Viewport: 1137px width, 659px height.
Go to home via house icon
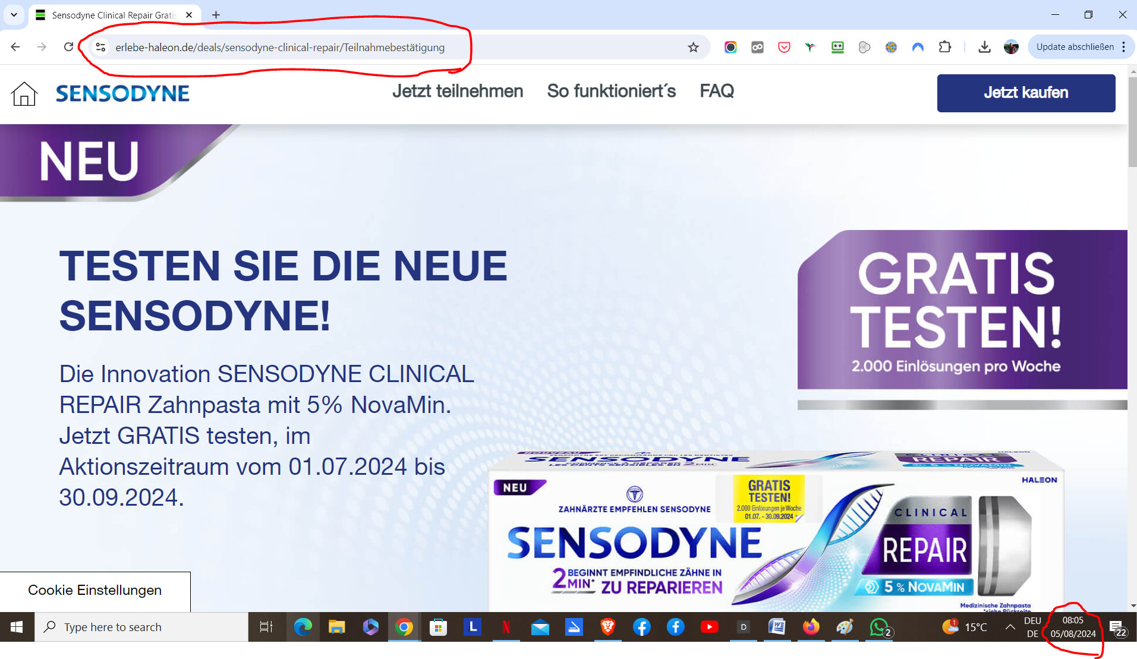click(24, 93)
